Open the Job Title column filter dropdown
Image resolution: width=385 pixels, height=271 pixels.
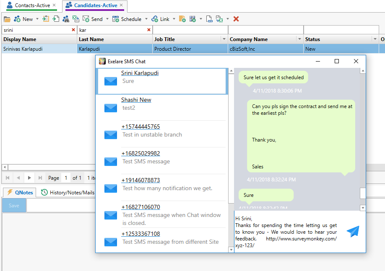click(x=224, y=39)
